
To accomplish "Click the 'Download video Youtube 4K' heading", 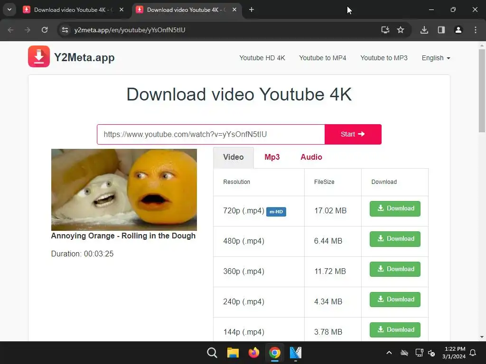I will [239, 94].
